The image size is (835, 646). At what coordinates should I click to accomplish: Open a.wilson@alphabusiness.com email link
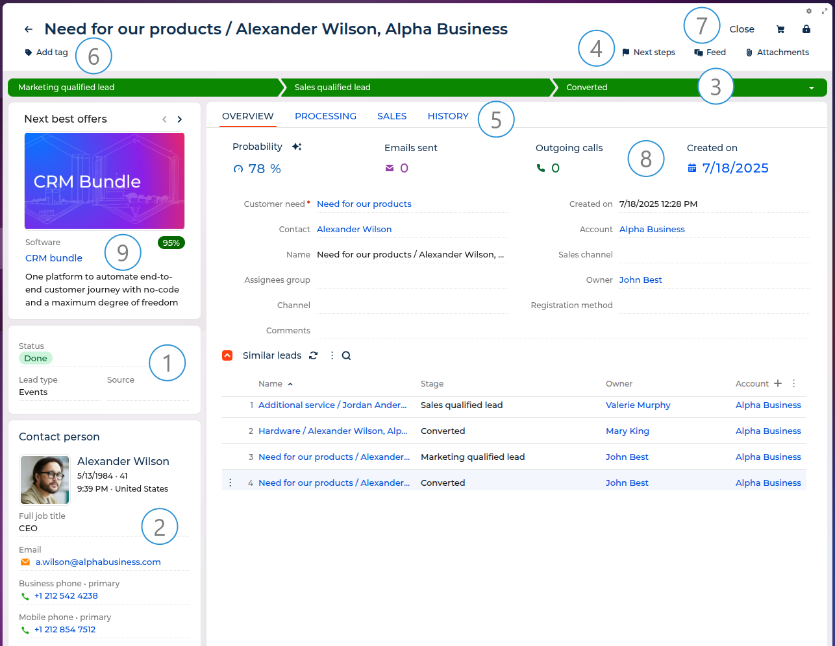(x=98, y=562)
